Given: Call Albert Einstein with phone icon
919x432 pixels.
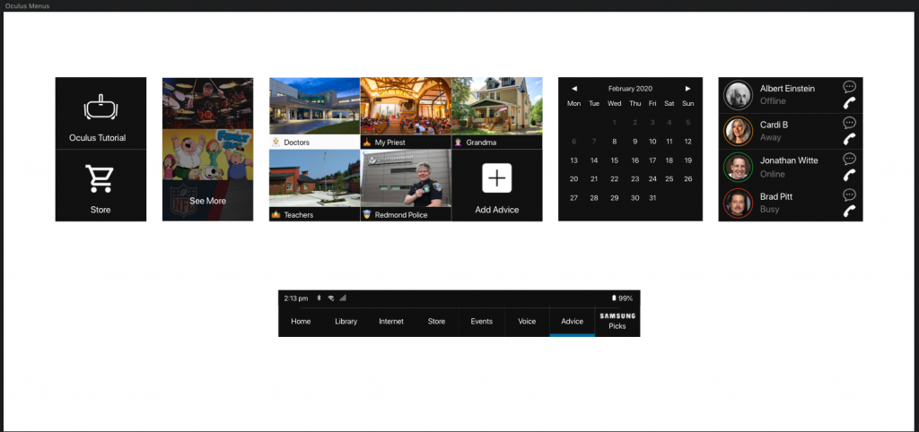Looking at the screenshot, I should pyautogui.click(x=849, y=103).
